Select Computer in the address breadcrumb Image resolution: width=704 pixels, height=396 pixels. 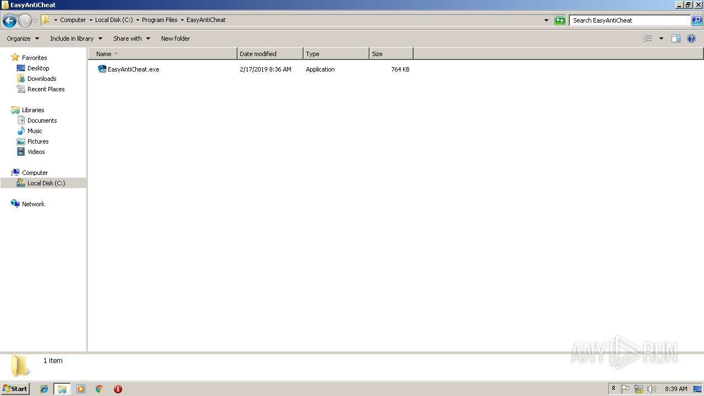(73, 20)
